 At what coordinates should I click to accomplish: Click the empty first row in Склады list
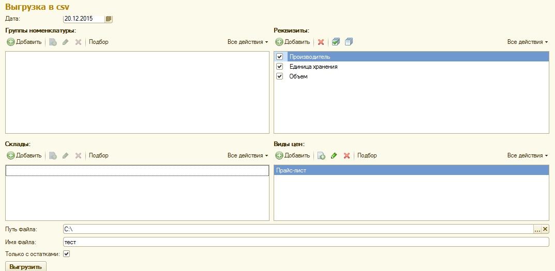(138, 171)
